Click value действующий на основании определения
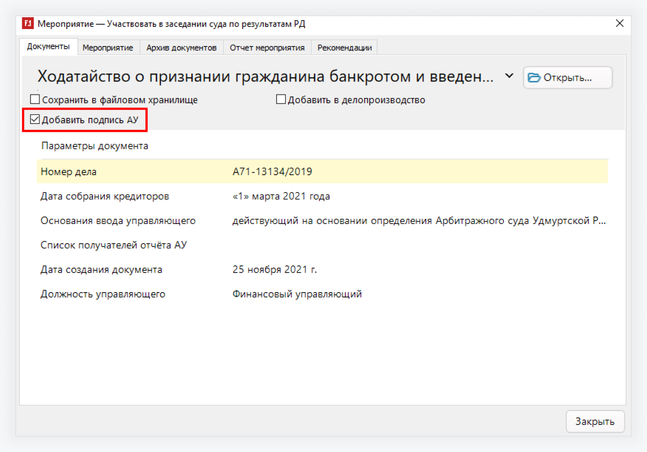 click(419, 221)
